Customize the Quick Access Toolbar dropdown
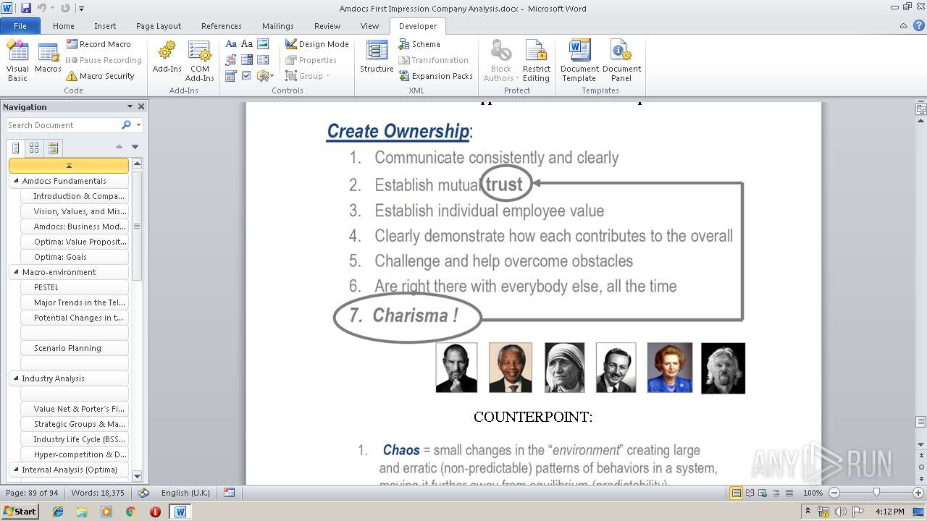The width and height of the screenshot is (927, 521). [x=81, y=9]
